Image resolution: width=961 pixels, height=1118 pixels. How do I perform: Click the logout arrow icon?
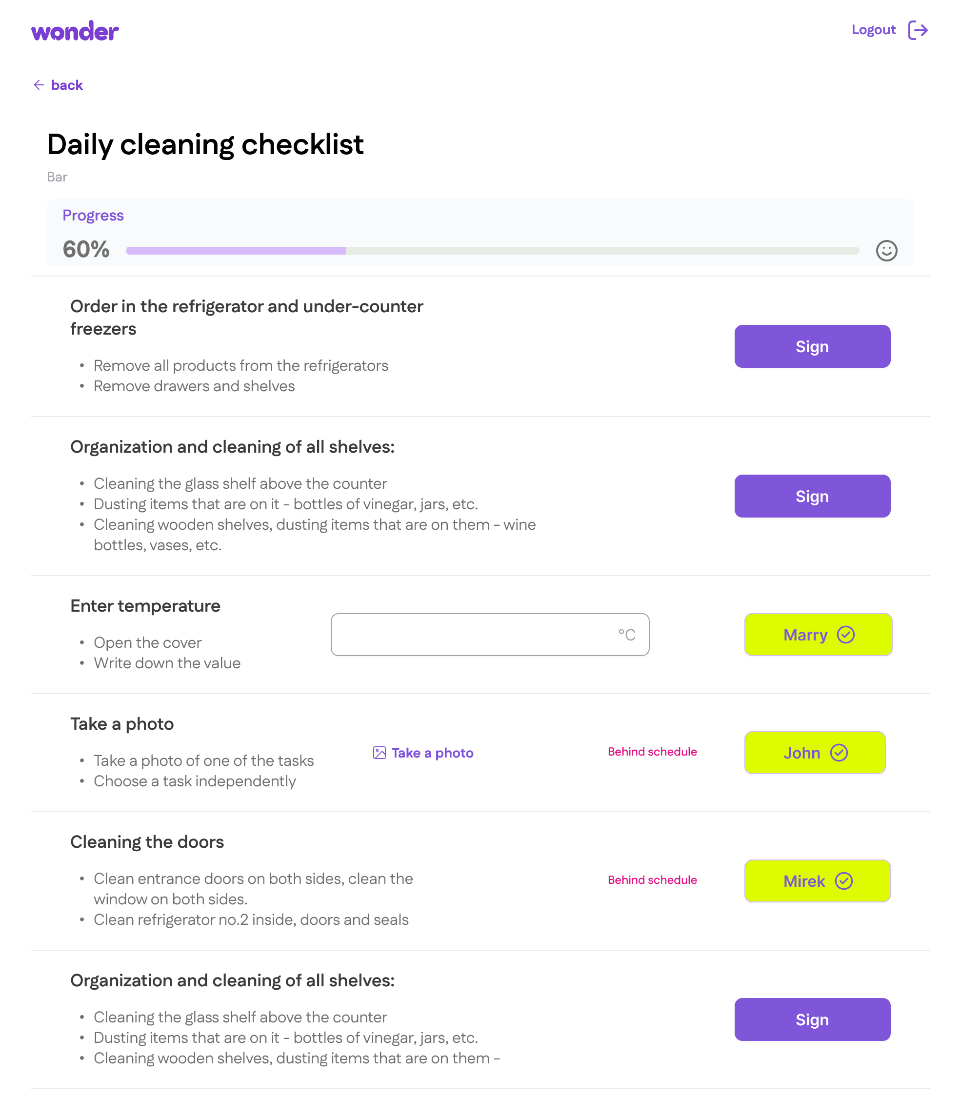point(917,30)
